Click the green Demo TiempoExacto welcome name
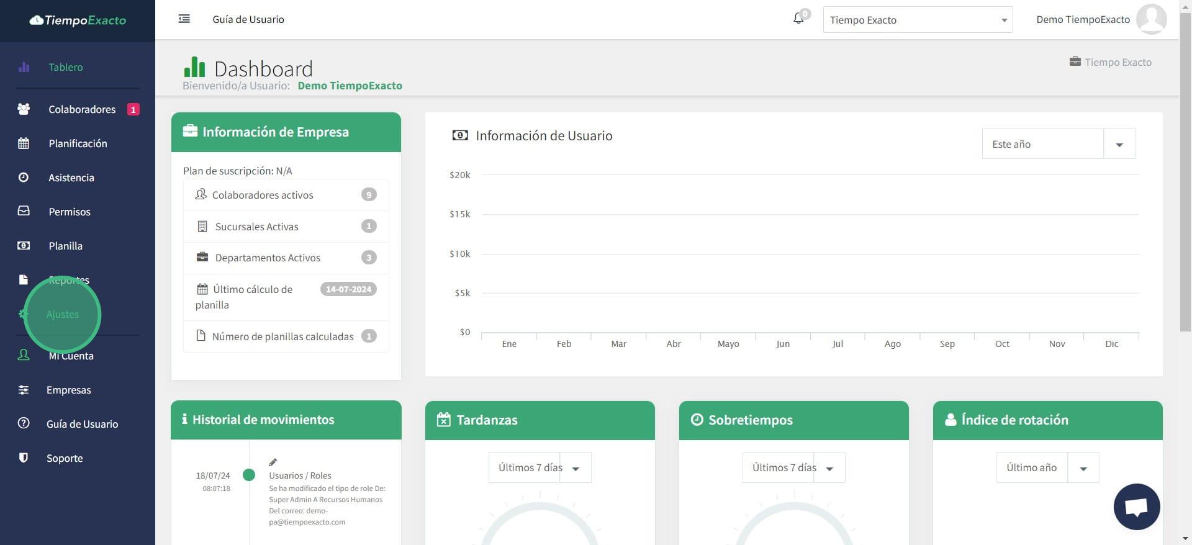1192x545 pixels. point(350,86)
